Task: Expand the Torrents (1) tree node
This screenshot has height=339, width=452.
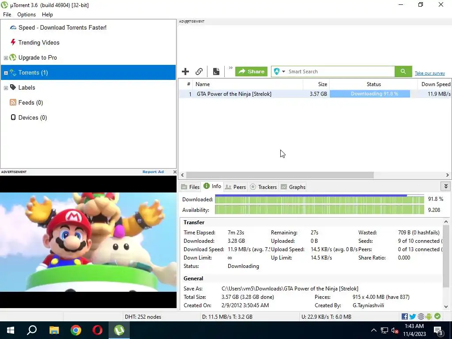Action: point(6,73)
